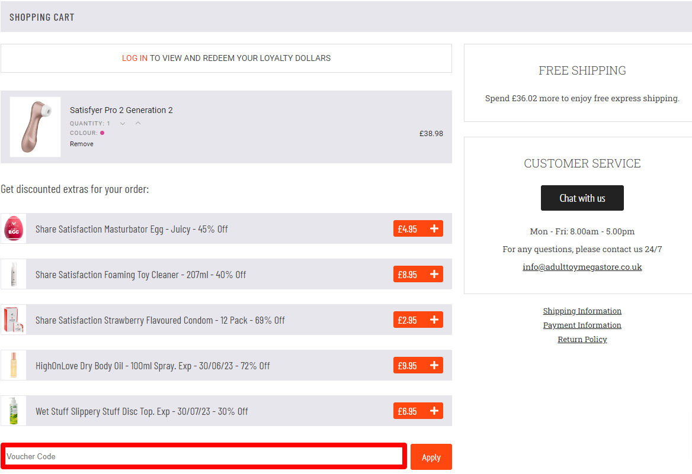Email info@adulttoymegastore.co.uk

[x=582, y=267]
